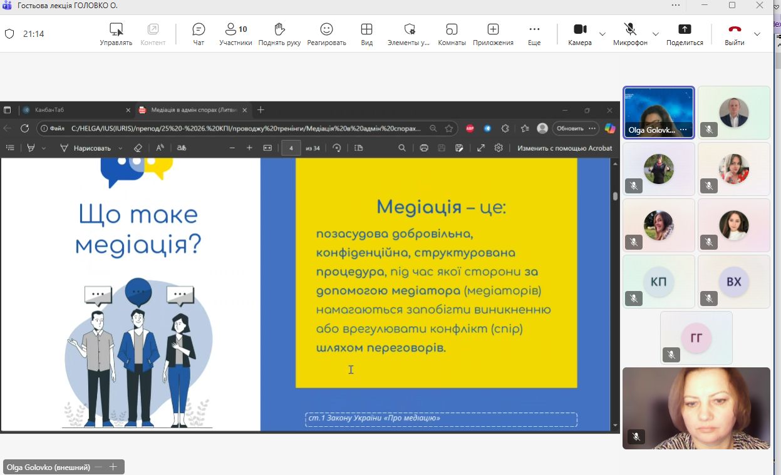Expand the Leave options arrow

pos(757,34)
